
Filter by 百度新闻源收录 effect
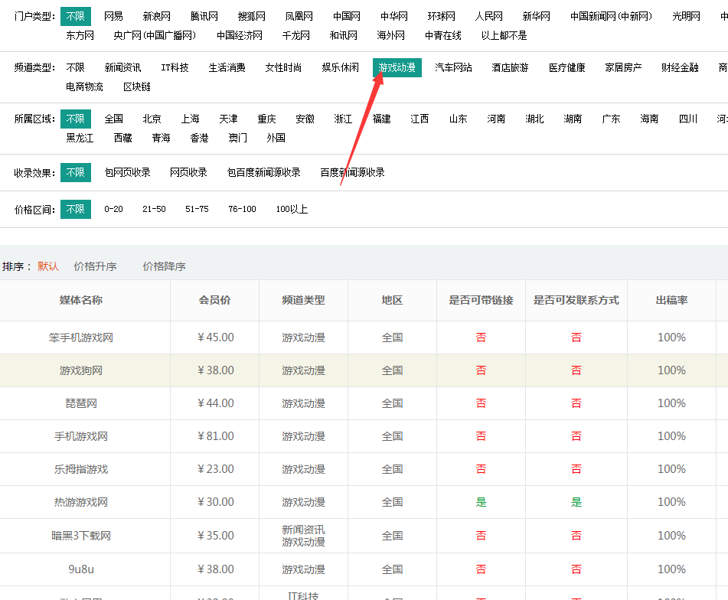(351, 172)
